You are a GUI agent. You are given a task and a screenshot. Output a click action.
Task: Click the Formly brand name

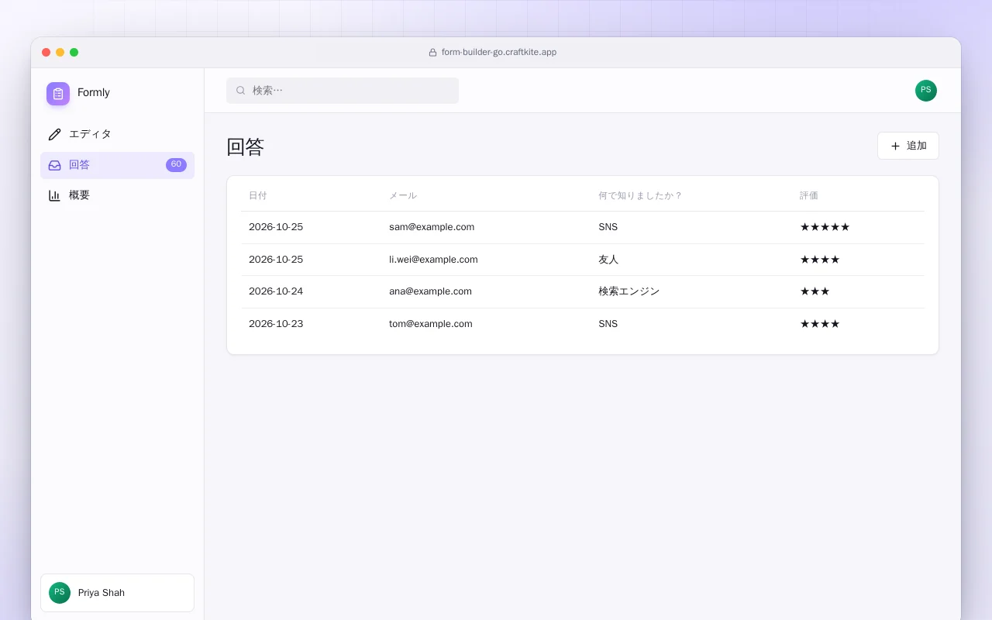(x=94, y=93)
